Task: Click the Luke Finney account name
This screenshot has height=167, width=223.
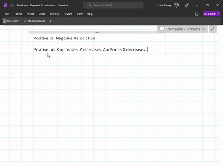Action: click(x=164, y=6)
